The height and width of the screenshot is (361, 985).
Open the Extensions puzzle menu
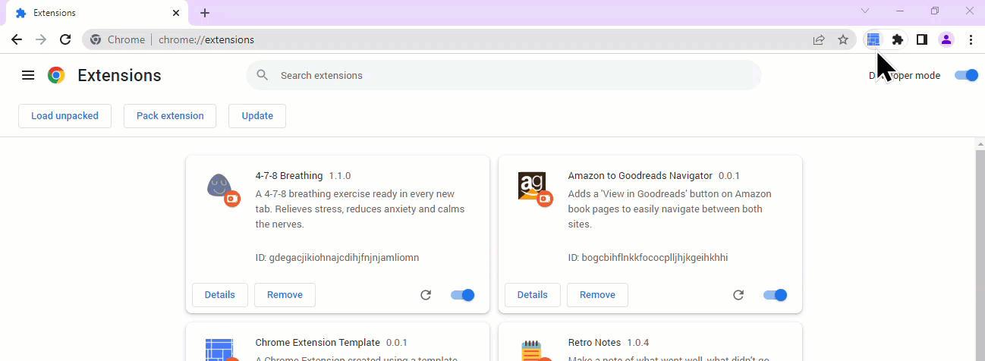coord(898,39)
